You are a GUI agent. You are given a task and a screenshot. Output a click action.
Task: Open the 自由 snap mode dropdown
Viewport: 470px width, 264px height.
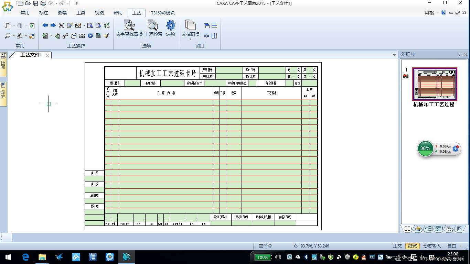pos(454,246)
